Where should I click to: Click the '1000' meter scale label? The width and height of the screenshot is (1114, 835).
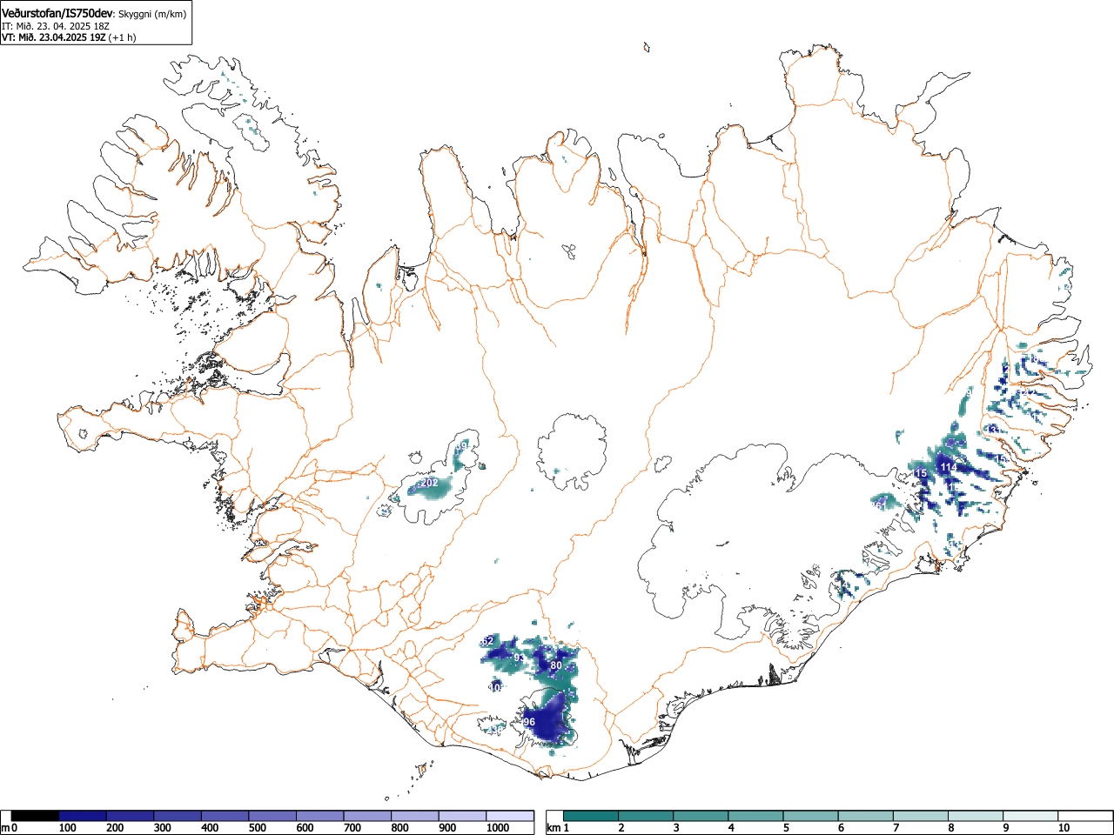coord(497,828)
